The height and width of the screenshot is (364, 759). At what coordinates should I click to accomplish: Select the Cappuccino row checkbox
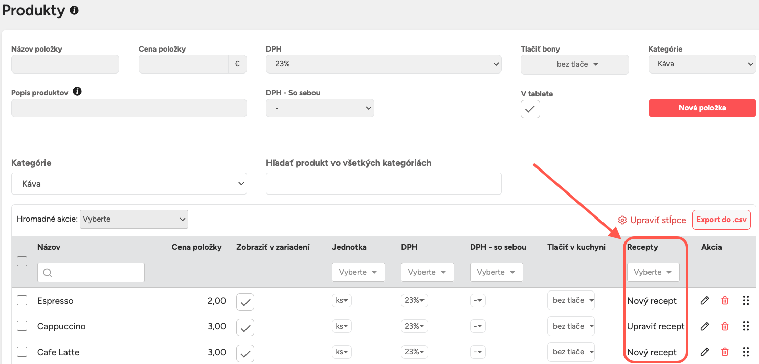pos(22,326)
